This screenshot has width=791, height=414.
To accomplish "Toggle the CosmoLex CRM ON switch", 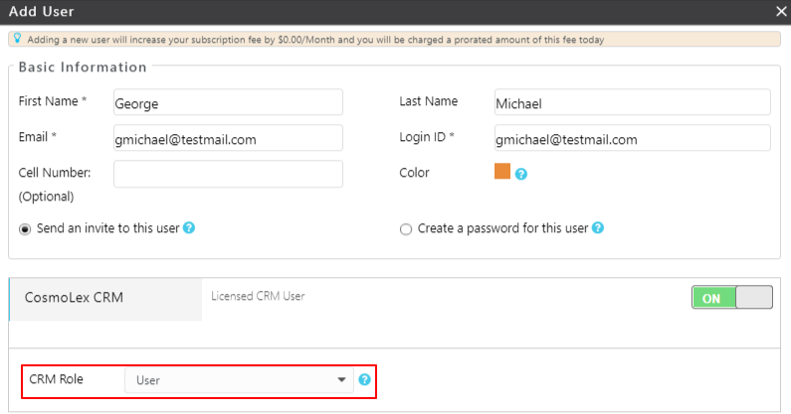I will click(731, 298).
